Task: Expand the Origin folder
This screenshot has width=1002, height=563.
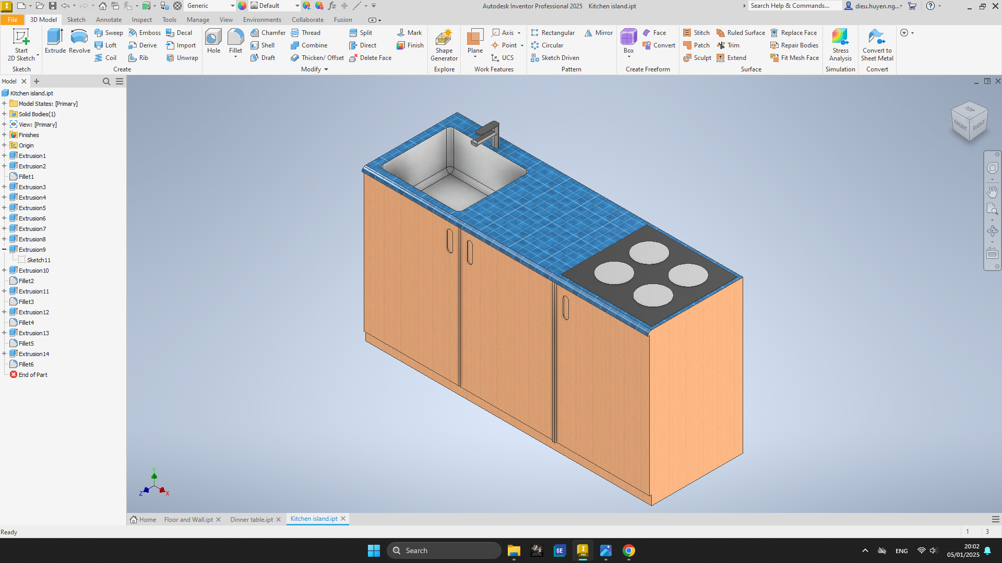Action: pos(4,145)
